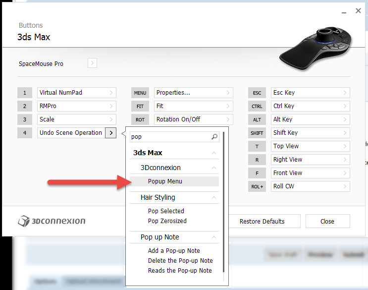Open Ctrl Key assignment dropdown

[x=310, y=106]
